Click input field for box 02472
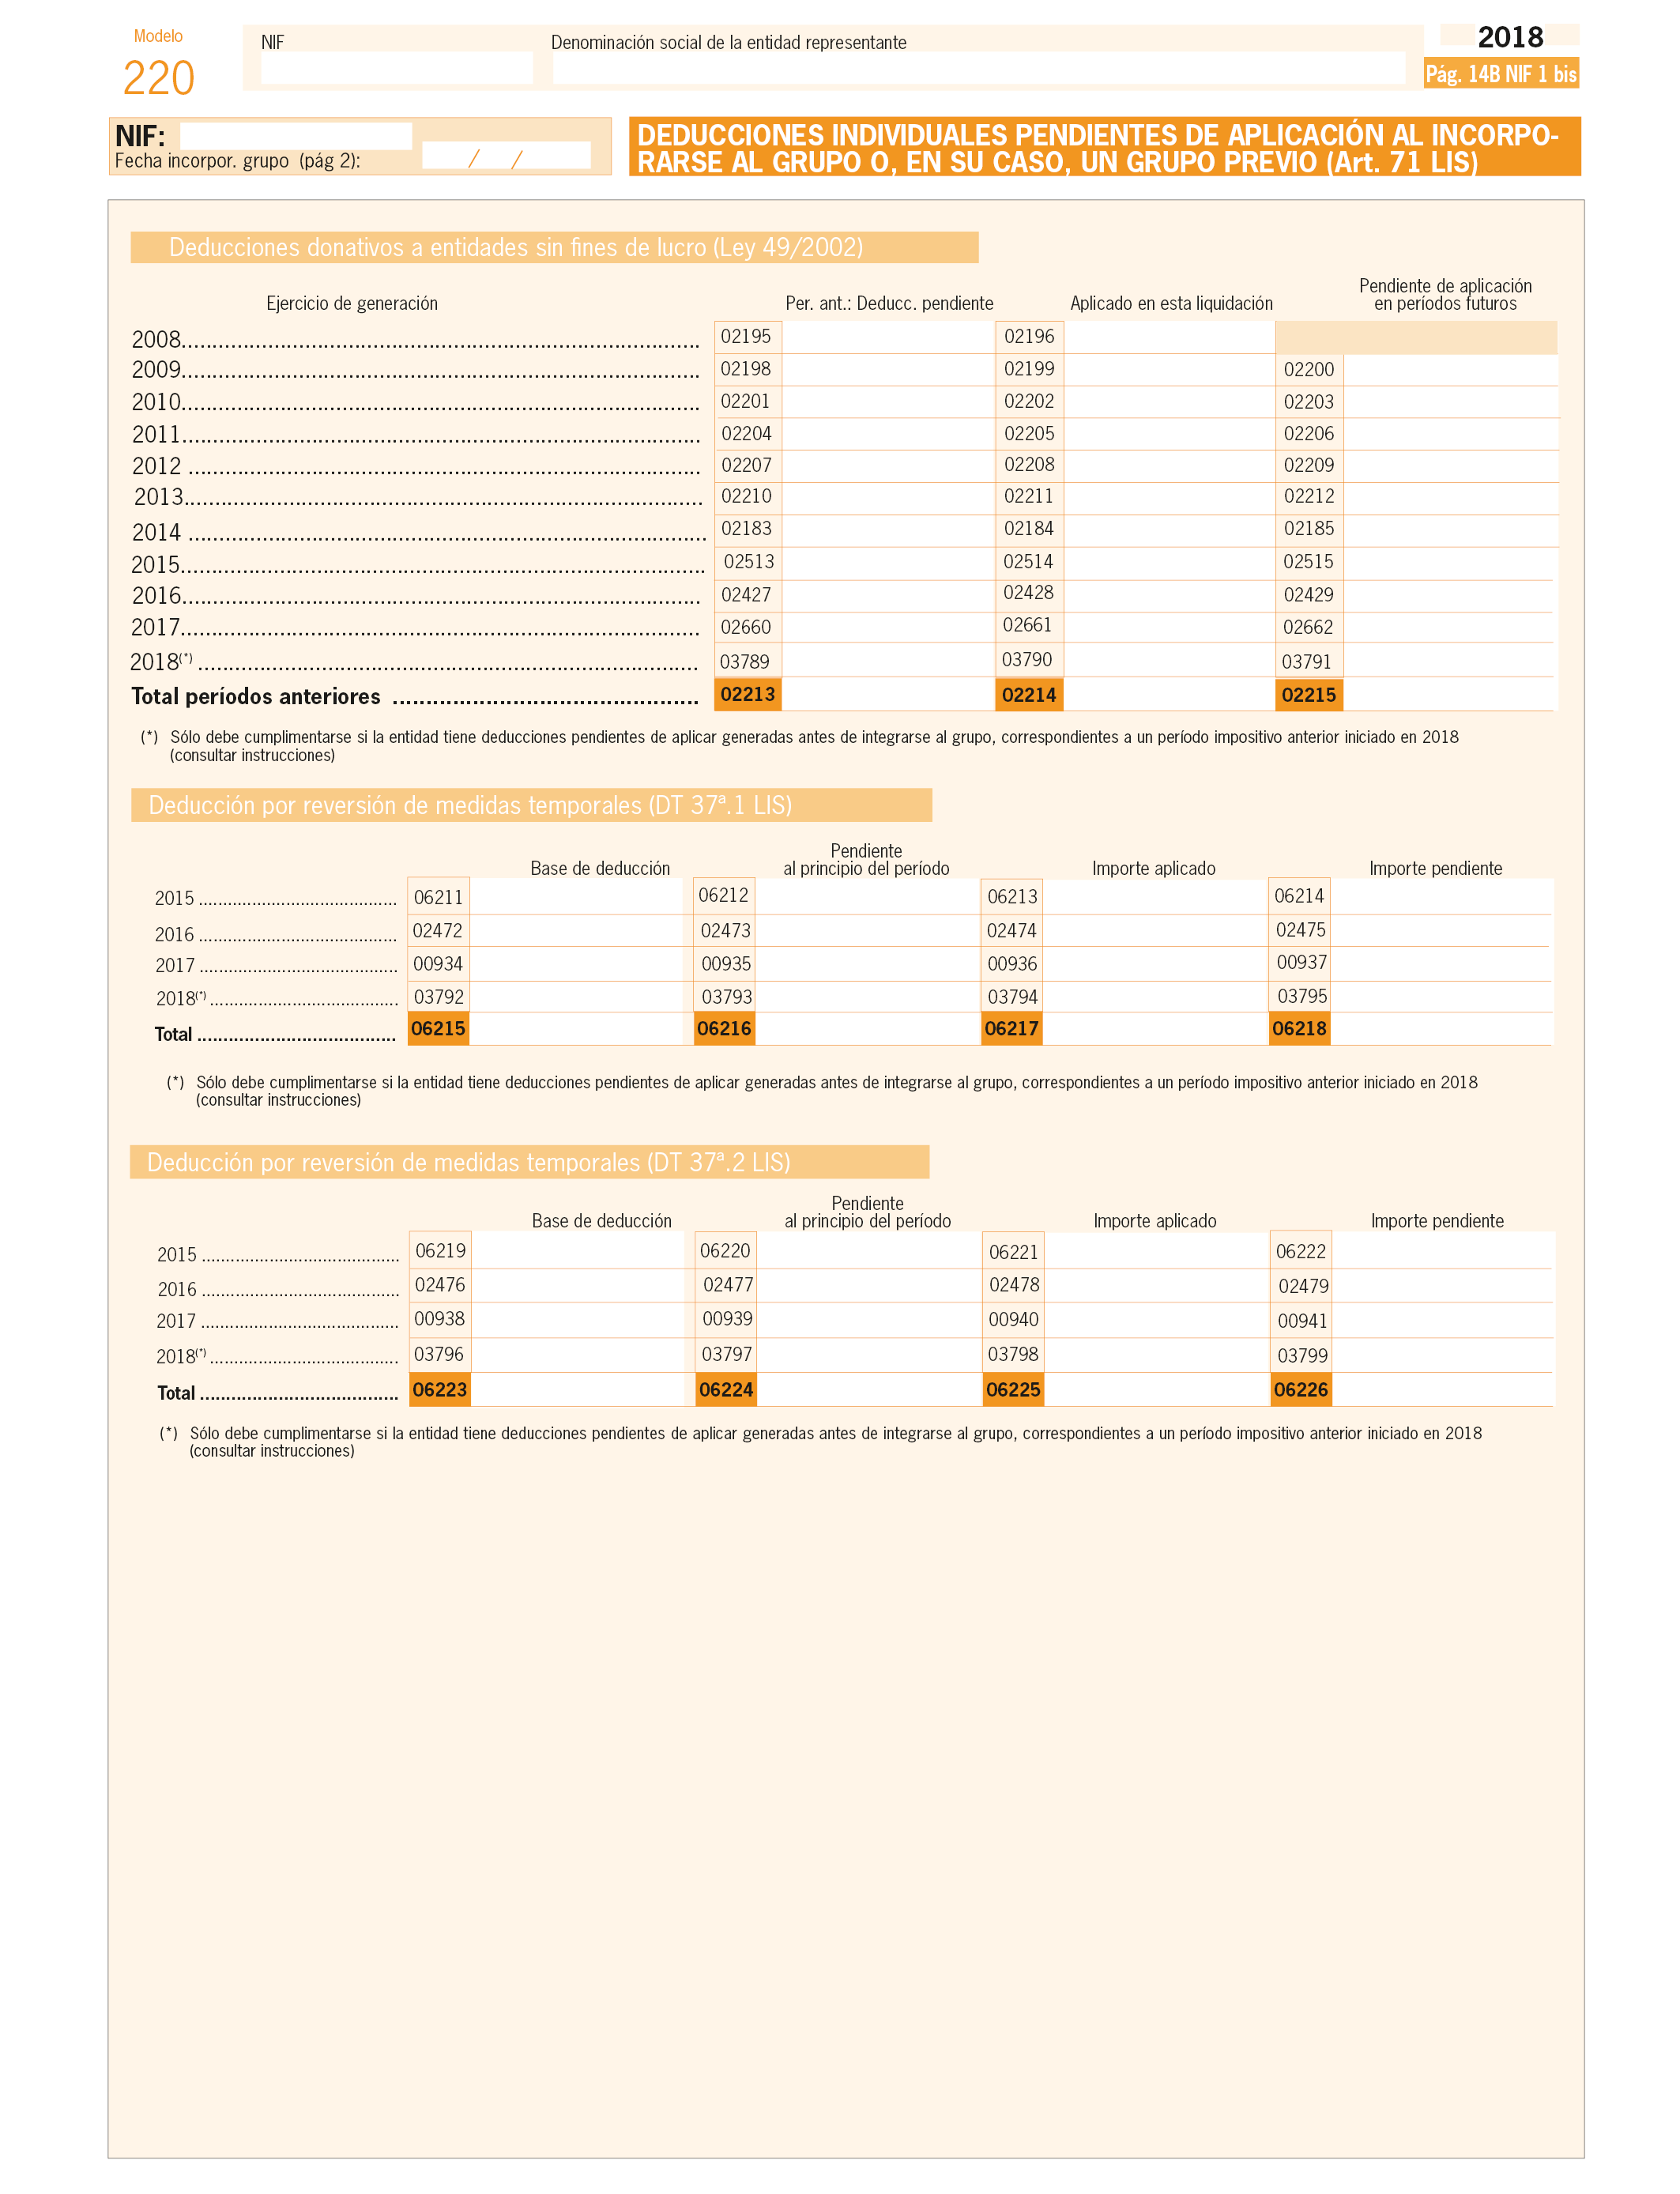The image size is (1680, 2194). coord(576,931)
